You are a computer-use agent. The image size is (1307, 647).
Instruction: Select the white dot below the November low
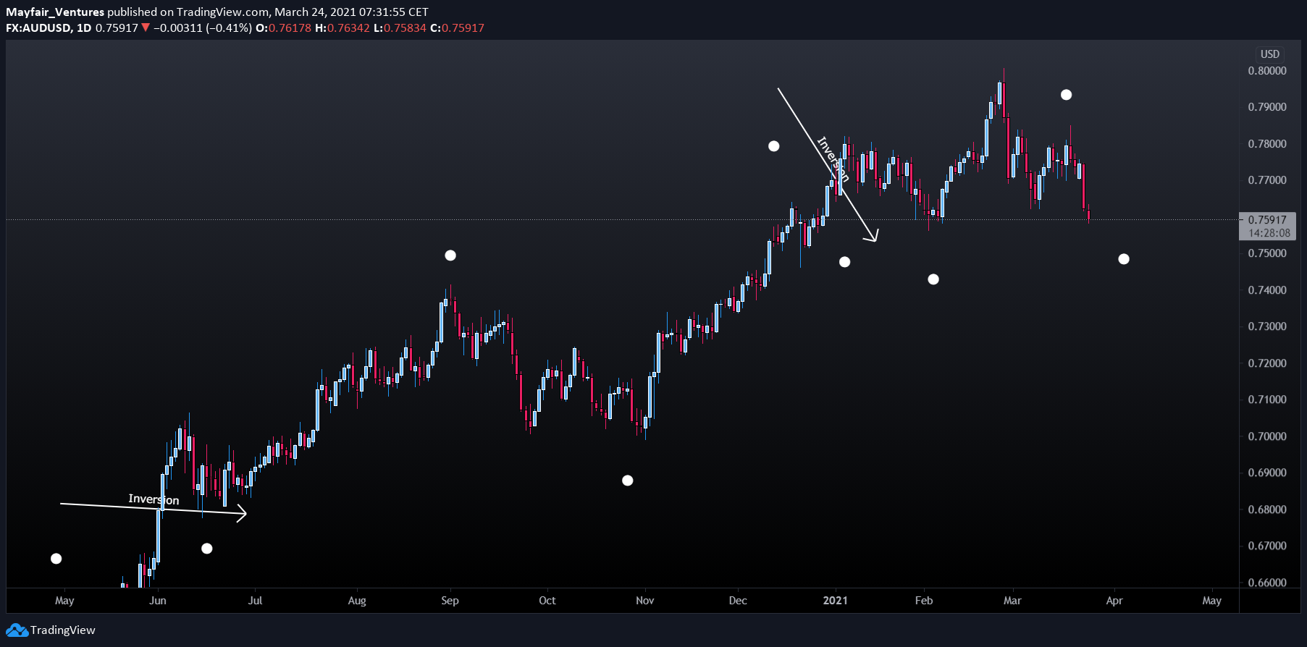pos(628,481)
